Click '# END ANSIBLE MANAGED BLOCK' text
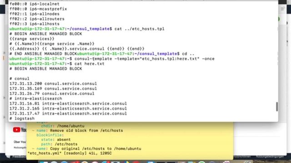This screenshot has height=163, width=291. pos(43,54)
